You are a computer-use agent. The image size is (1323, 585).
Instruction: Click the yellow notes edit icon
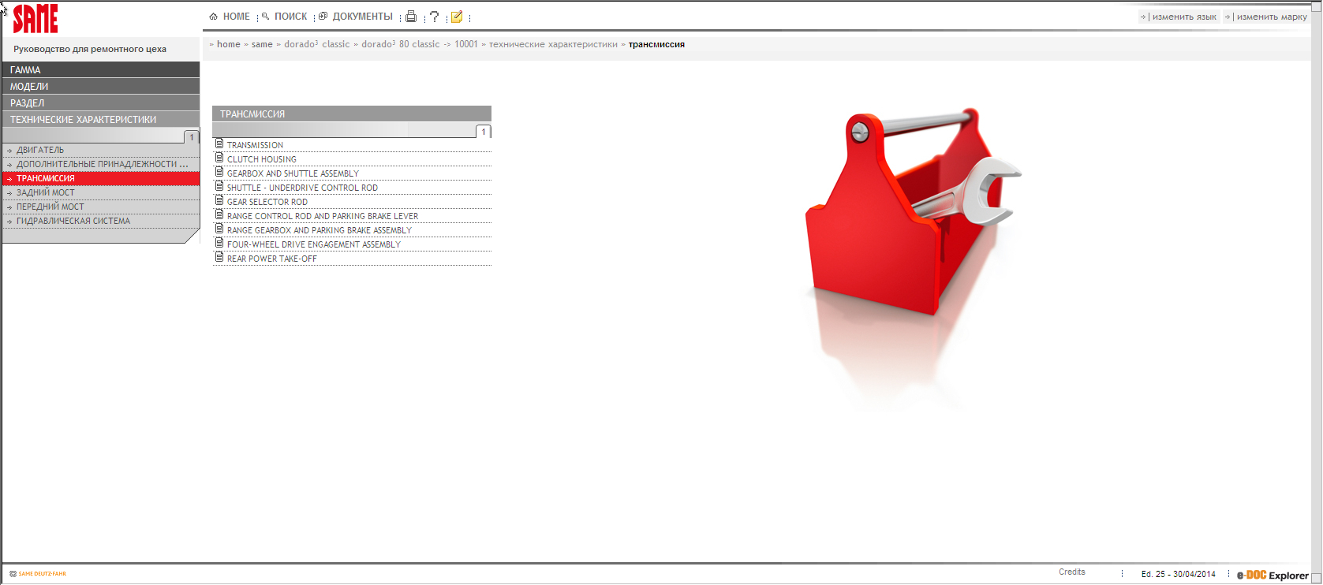pos(457,17)
